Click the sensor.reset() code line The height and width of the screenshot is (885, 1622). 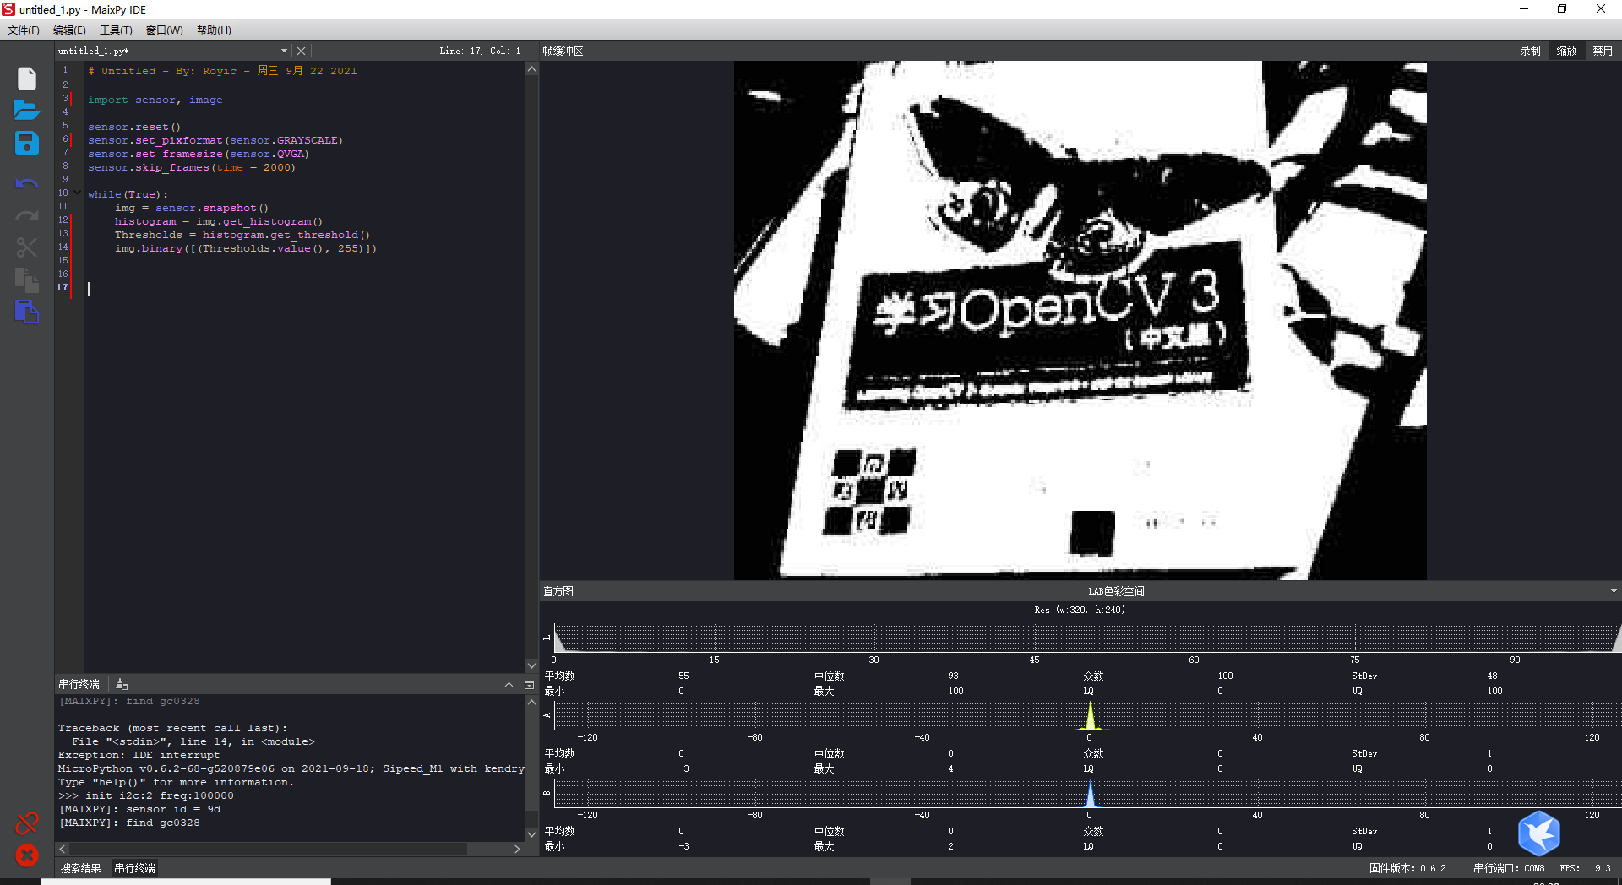coord(134,127)
